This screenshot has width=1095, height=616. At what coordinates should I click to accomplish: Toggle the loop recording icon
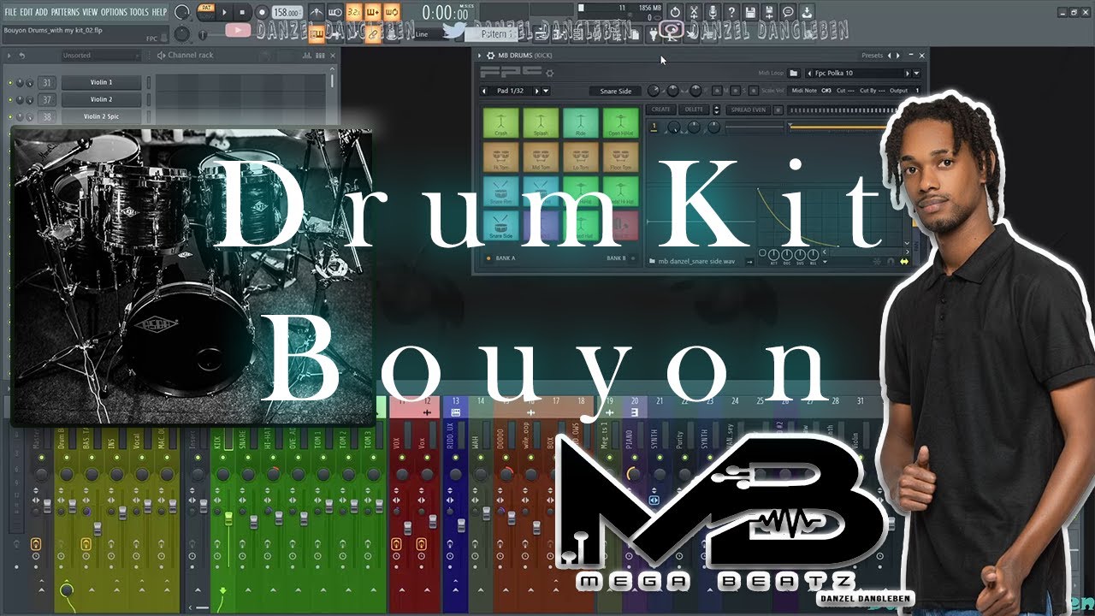[392, 12]
